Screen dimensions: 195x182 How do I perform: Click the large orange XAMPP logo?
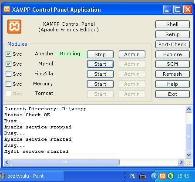(14, 27)
